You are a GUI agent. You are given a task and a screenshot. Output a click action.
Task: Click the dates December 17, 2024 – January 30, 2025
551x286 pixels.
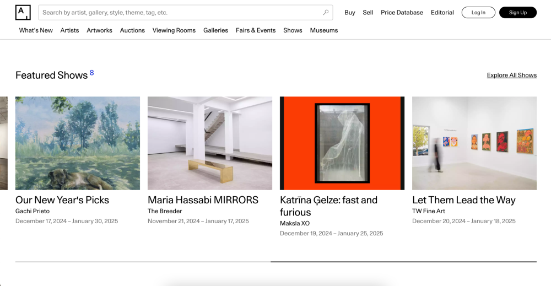[x=67, y=221]
